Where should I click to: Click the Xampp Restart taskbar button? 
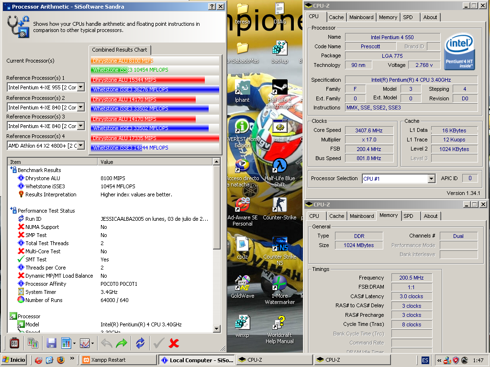[x=118, y=360]
